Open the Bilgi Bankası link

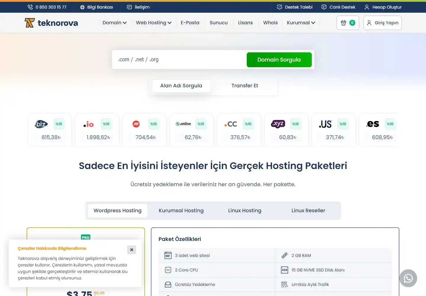coord(96,7)
